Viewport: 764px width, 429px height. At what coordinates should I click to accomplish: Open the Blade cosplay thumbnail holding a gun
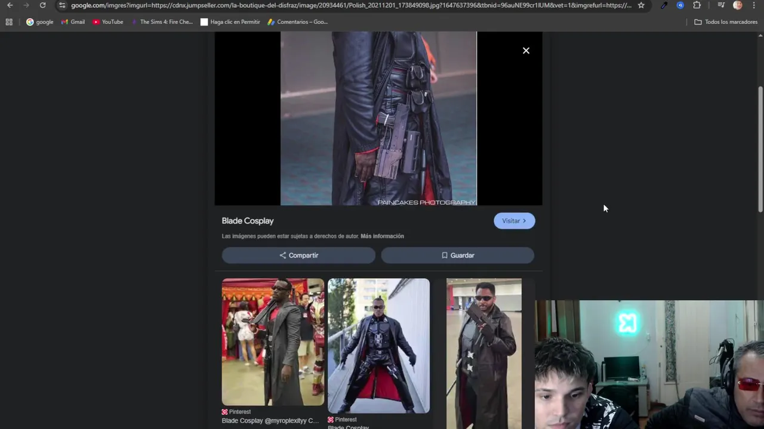pyautogui.click(x=483, y=353)
